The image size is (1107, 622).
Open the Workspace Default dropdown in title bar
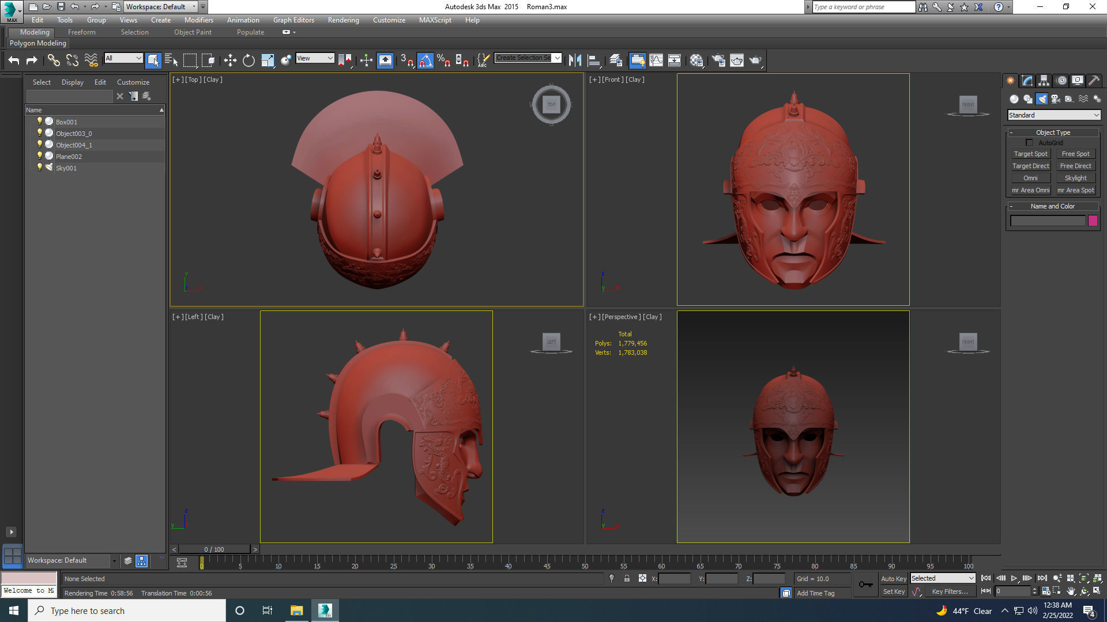[161, 7]
